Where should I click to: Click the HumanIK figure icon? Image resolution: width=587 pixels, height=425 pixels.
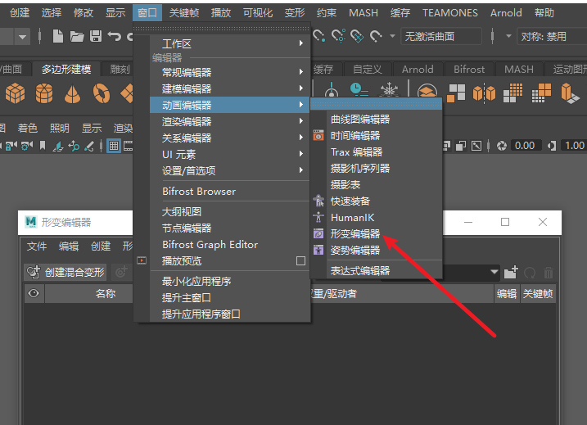(x=318, y=218)
